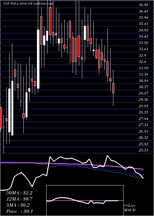Click the 36.95 price axis label
This screenshot has width=154, height=216.
(144, 5)
